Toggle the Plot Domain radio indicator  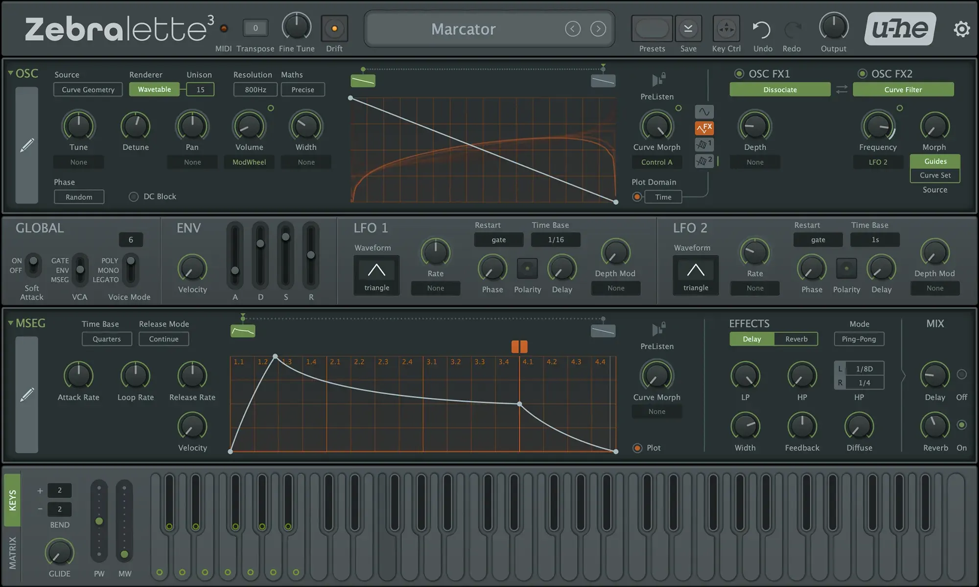tap(637, 197)
